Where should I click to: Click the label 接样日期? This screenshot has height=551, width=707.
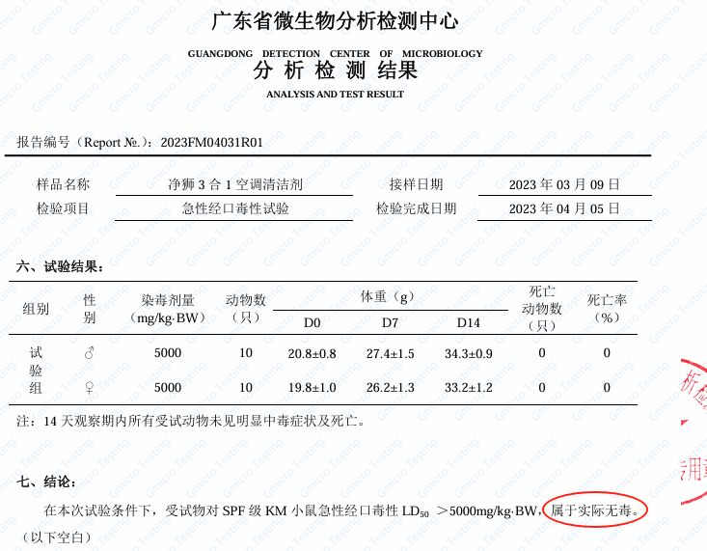click(416, 184)
